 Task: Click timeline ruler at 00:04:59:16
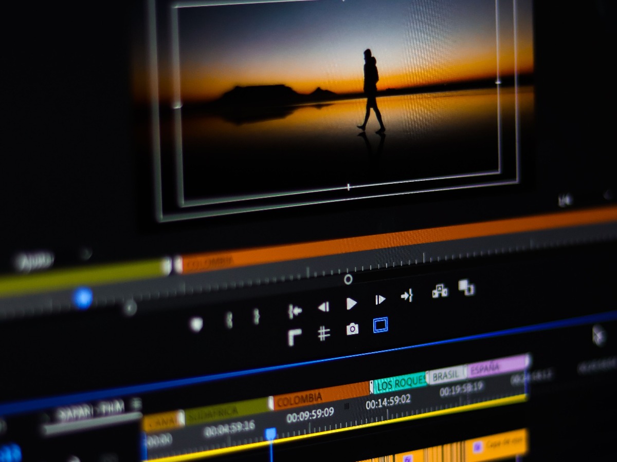click(229, 429)
